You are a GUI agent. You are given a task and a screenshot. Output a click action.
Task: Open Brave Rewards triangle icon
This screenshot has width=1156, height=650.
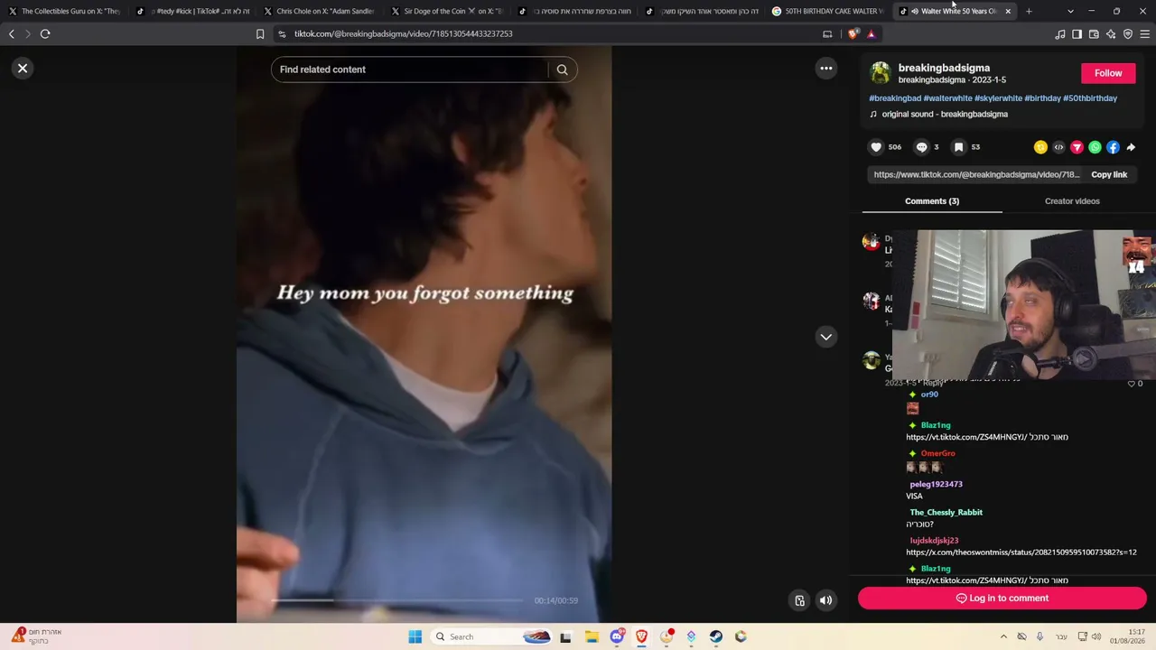[x=872, y=34]
